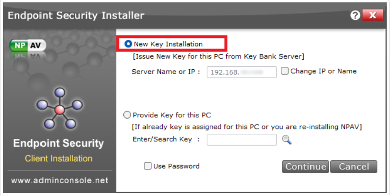Screen dimensions: 390x195
Task: Click the Issue New Key hint text
Action: coord(218,56)
